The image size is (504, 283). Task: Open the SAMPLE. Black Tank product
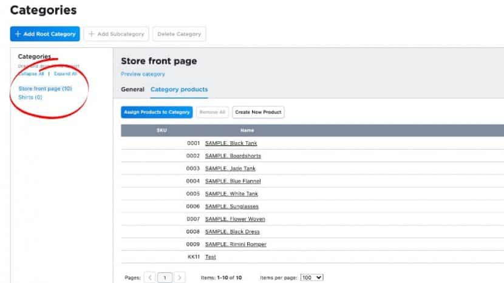tap(231, 143)
